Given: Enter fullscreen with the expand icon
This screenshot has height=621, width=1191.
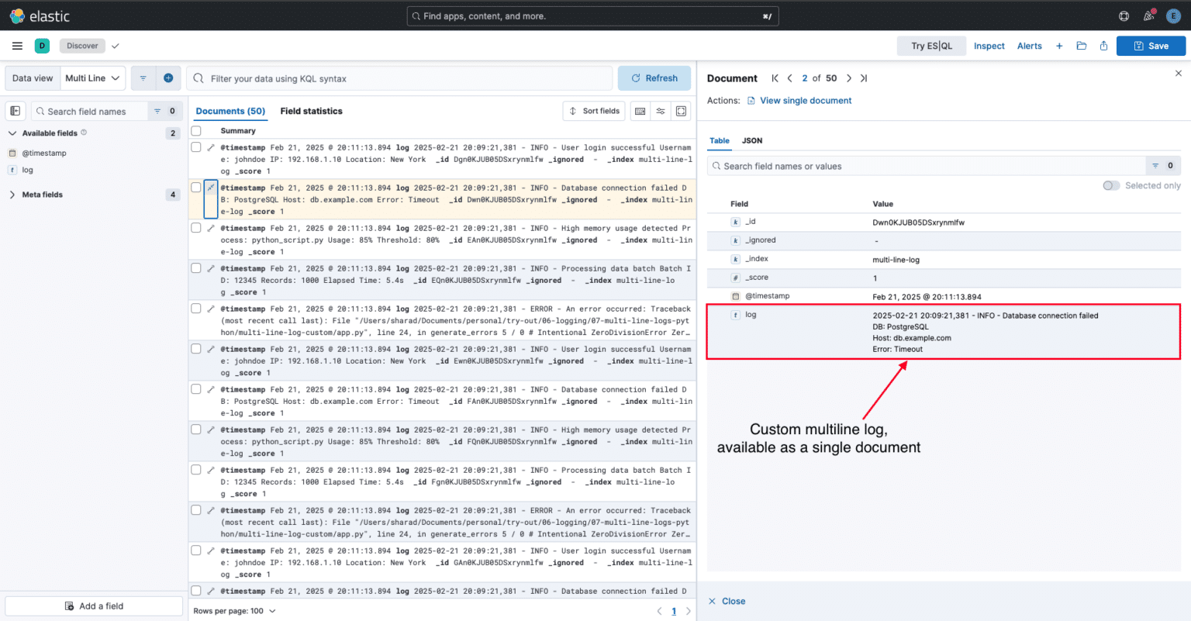Looking at the screenshot, I should point(681,111).
